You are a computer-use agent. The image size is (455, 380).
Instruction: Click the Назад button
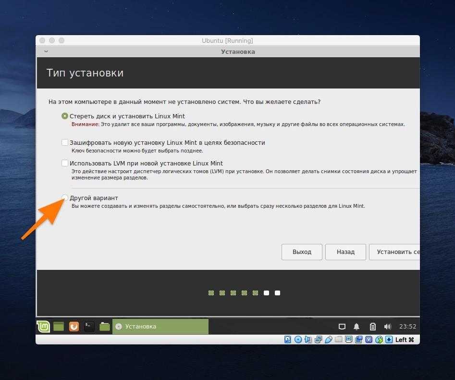tap(345, 252)
